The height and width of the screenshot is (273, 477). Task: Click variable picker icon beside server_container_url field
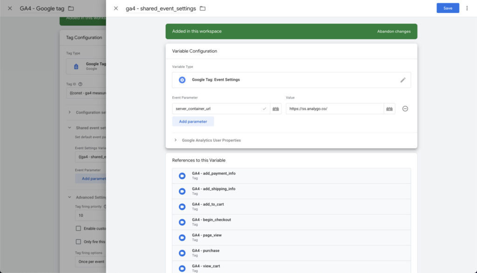275,109
